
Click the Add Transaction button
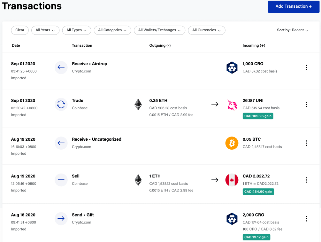[293, 6]
